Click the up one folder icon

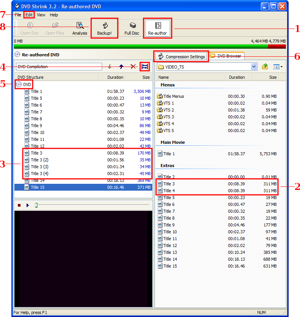point(265,67)
